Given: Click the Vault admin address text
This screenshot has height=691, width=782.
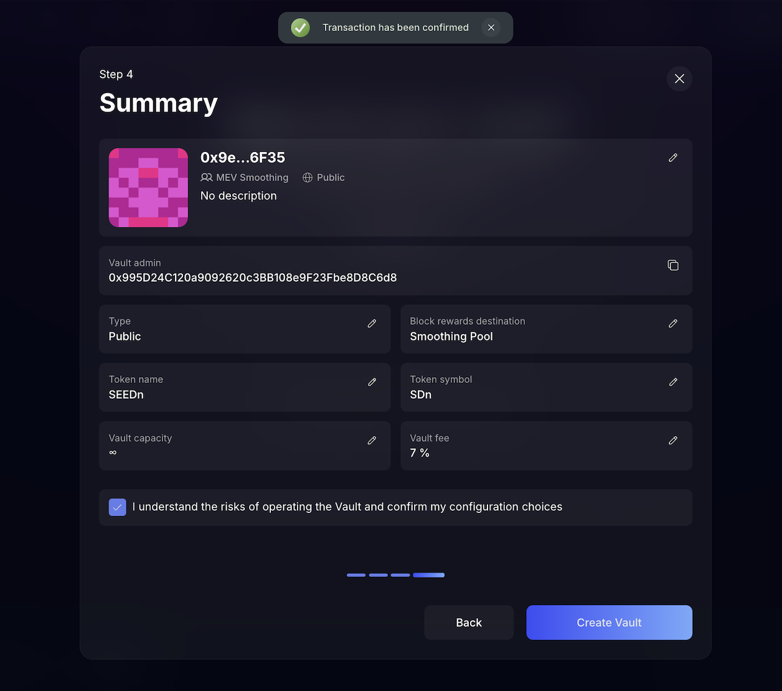Looking at the screenshot, I should [253, 278].
